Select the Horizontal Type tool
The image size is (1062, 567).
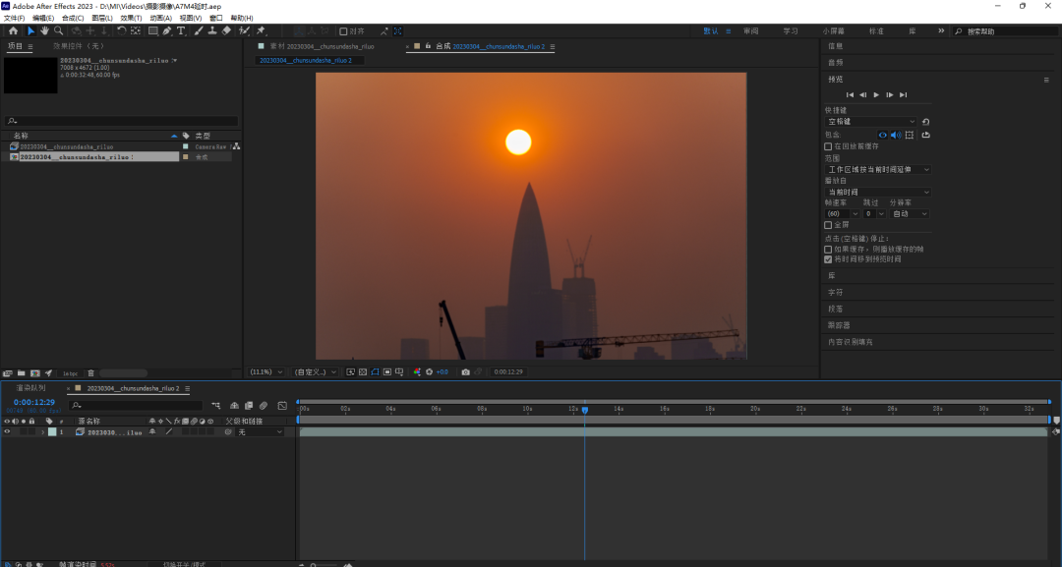point(183,30)
